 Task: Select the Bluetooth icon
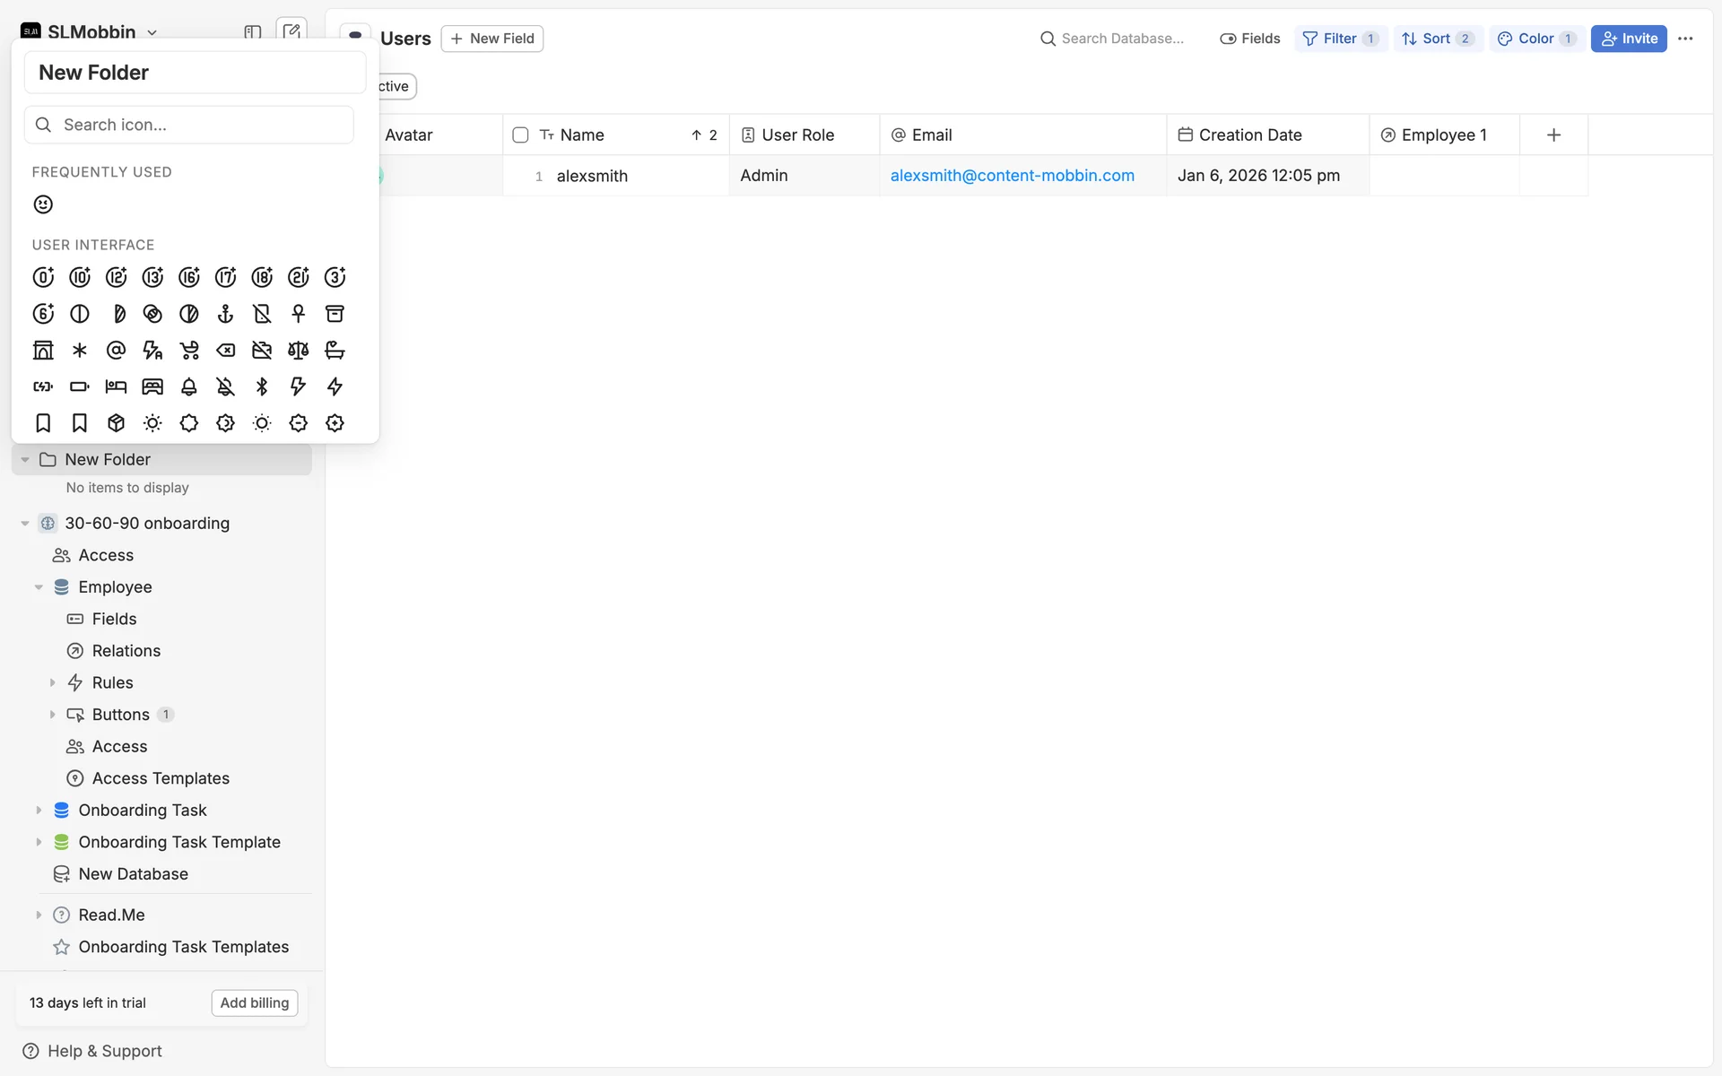262,386
